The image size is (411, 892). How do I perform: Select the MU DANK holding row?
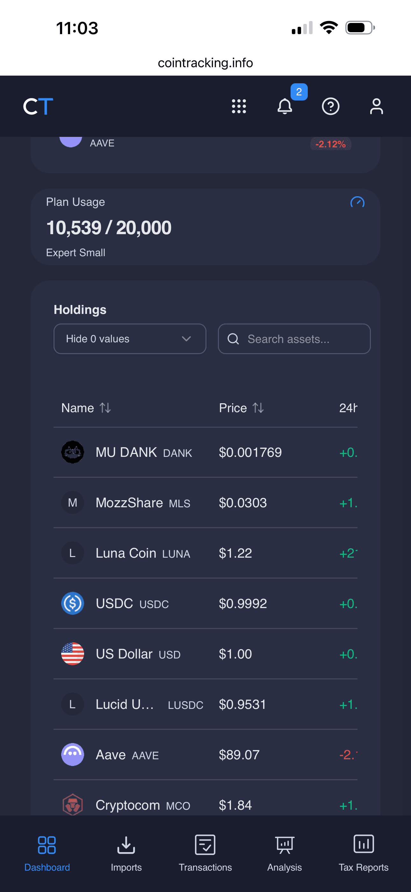[205, 452]
